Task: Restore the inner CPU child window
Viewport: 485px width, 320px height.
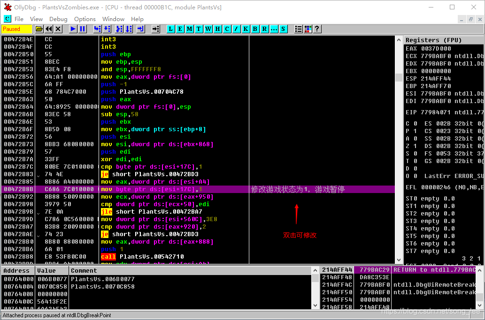Action: [x=471, y=19]
